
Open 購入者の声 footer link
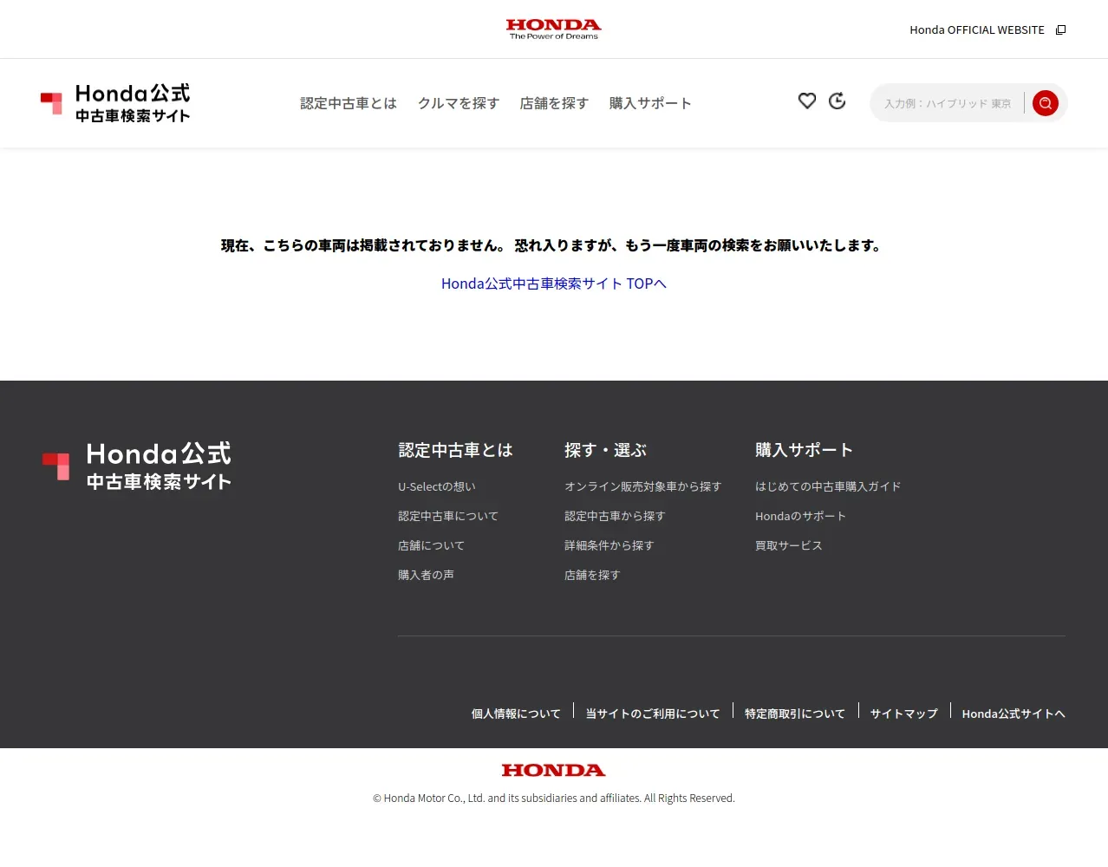426,575
